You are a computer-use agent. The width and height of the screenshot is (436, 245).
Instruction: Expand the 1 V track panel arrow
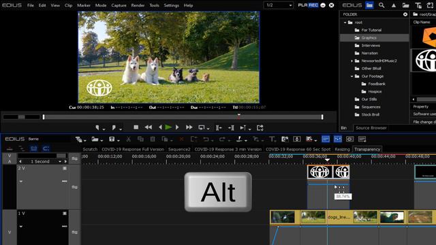point(21,227)
